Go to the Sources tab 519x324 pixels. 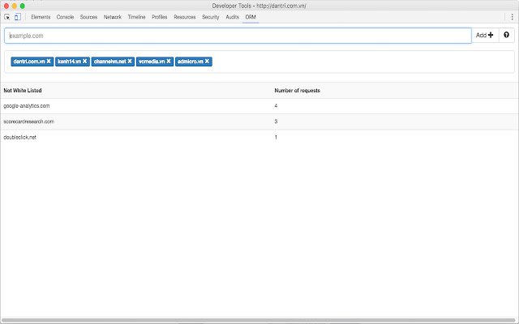[x=88, y=17]
